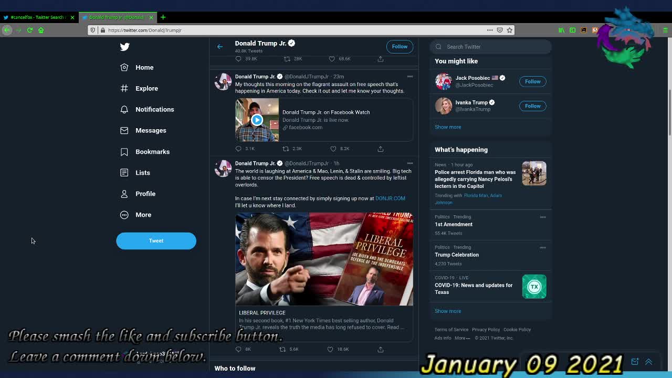The height and width of the screenshot is (378, 672).
Task: Expand footer More options
Action: (462, 338)
